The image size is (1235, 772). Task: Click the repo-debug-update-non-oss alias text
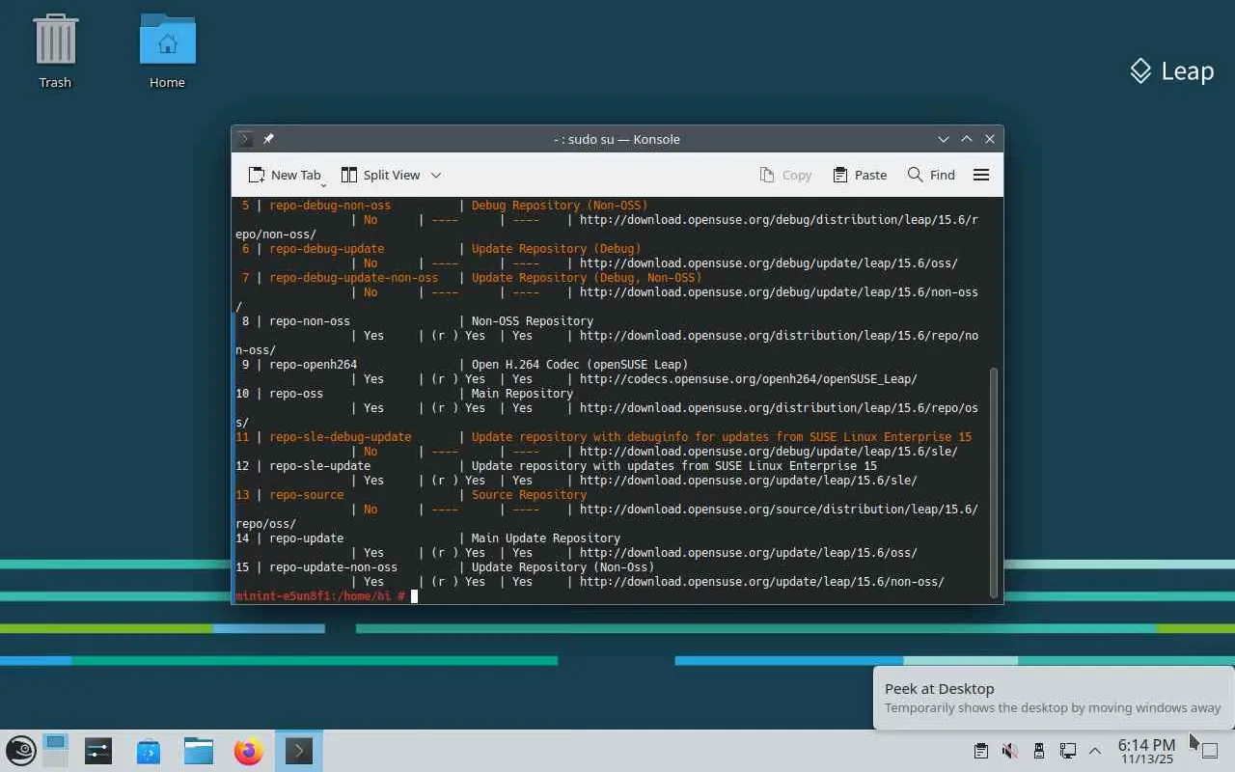[353, 278]
